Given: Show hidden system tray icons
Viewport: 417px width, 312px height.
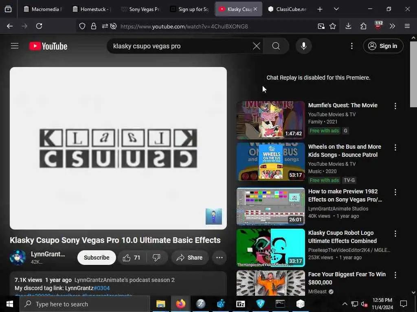Looking at the screenshot, I should pos(345,304).
